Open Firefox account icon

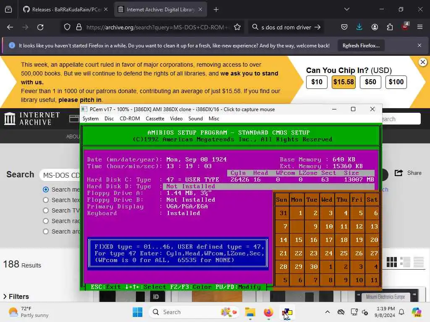coord(375,27)
